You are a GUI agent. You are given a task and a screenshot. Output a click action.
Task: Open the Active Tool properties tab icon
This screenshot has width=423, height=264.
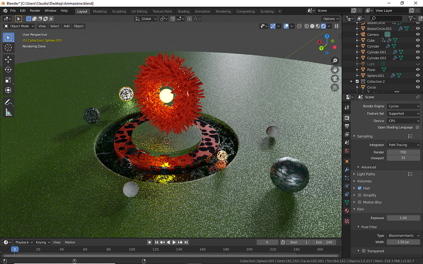pyautogui.click(x=347, y=108)
